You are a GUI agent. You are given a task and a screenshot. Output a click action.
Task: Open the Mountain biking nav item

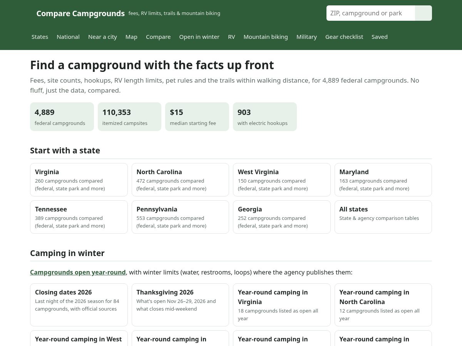(266, 37)
